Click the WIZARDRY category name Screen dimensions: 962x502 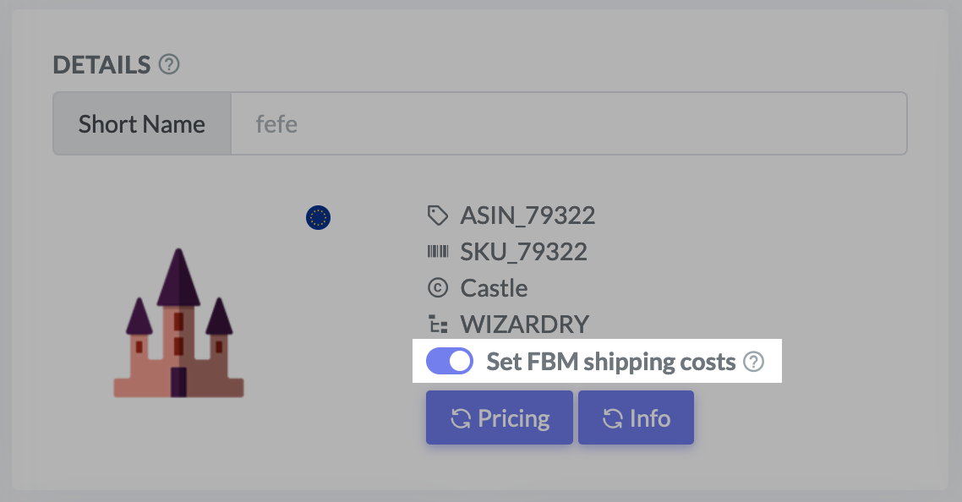(x=524, y=325)
